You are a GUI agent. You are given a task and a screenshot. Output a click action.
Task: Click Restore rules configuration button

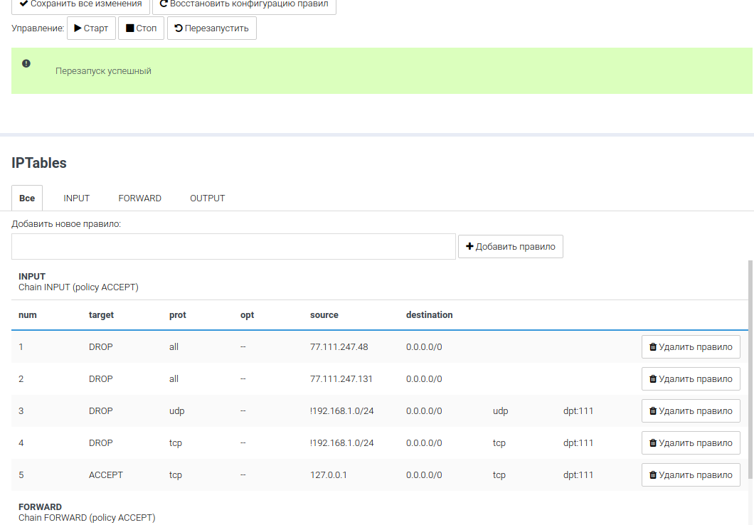[x=243, y=4]
